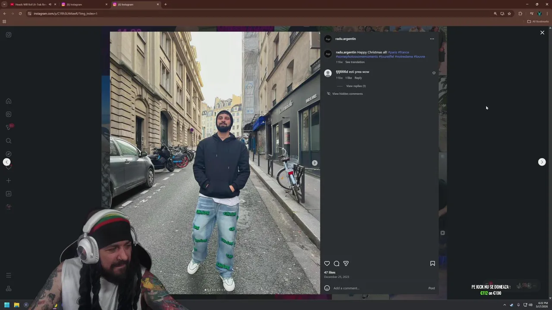Open Dashboard chart icon in sidebar
The height and width of the screenshot is (310, 552).
click(x=9, y=194)
